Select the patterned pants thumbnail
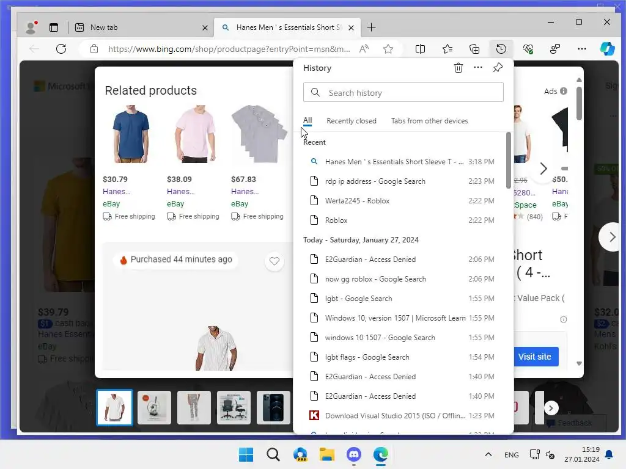The width and height of the screenshot is (626, 469). tap(194, 407)
